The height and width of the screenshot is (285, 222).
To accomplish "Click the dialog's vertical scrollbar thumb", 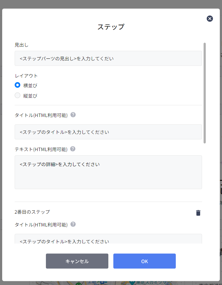I will (205, 93).
